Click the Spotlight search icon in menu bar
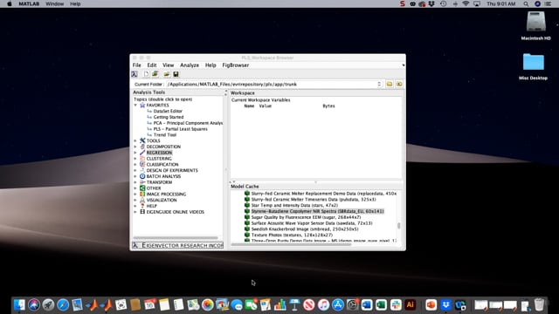559x314 pixels. tap(526, 3)
